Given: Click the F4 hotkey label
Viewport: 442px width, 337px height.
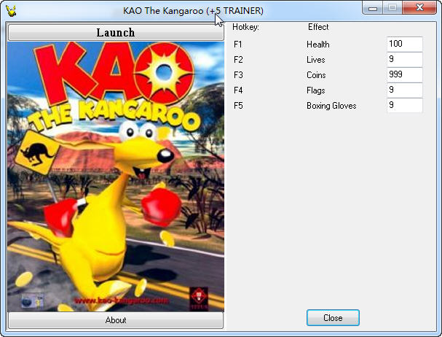Looking at the screenshot, I should coord(238,90).
